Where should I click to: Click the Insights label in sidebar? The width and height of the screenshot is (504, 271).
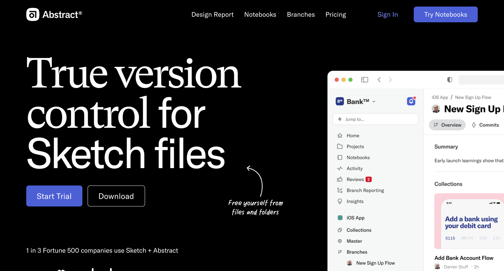[x=355, y=201]
